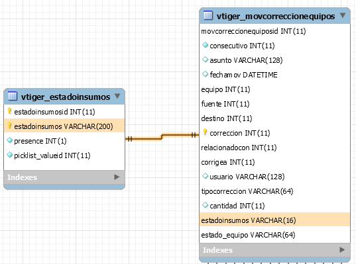The width and height of the screenshot is (356, 264).
Task: Click the key icon beside correccion column
Action: click(205, 132)
